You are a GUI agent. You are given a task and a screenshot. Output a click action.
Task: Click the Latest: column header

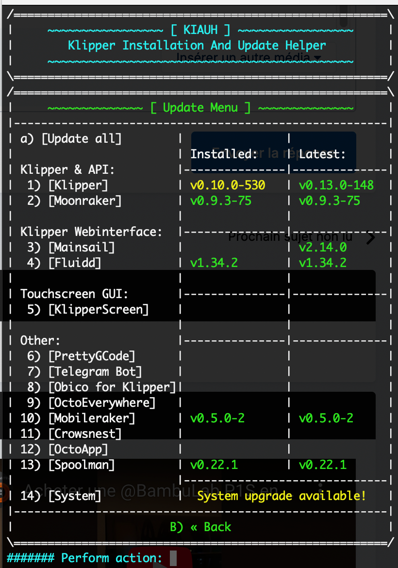(x=322, y=154)
